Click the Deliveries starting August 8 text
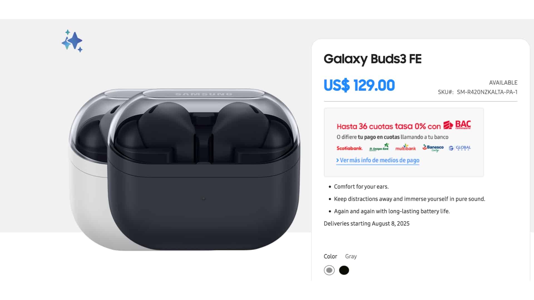Viewport: 534px width, 300px height. pyautogui.click(x=367, y=224)
